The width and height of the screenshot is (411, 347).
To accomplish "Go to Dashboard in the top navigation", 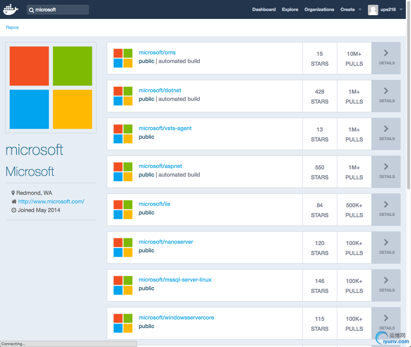I will pyautogui.click(x=264, y=9).
